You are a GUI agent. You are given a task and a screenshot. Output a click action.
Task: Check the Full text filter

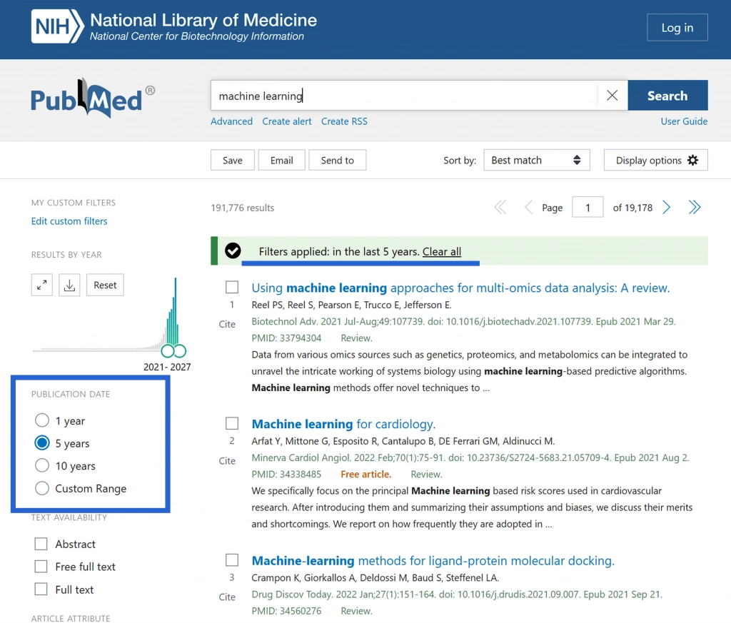(x=41, y=589)
